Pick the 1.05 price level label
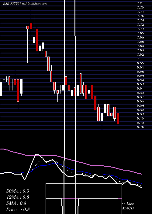This screenshot has width=152, height=214. coord(140,46)
